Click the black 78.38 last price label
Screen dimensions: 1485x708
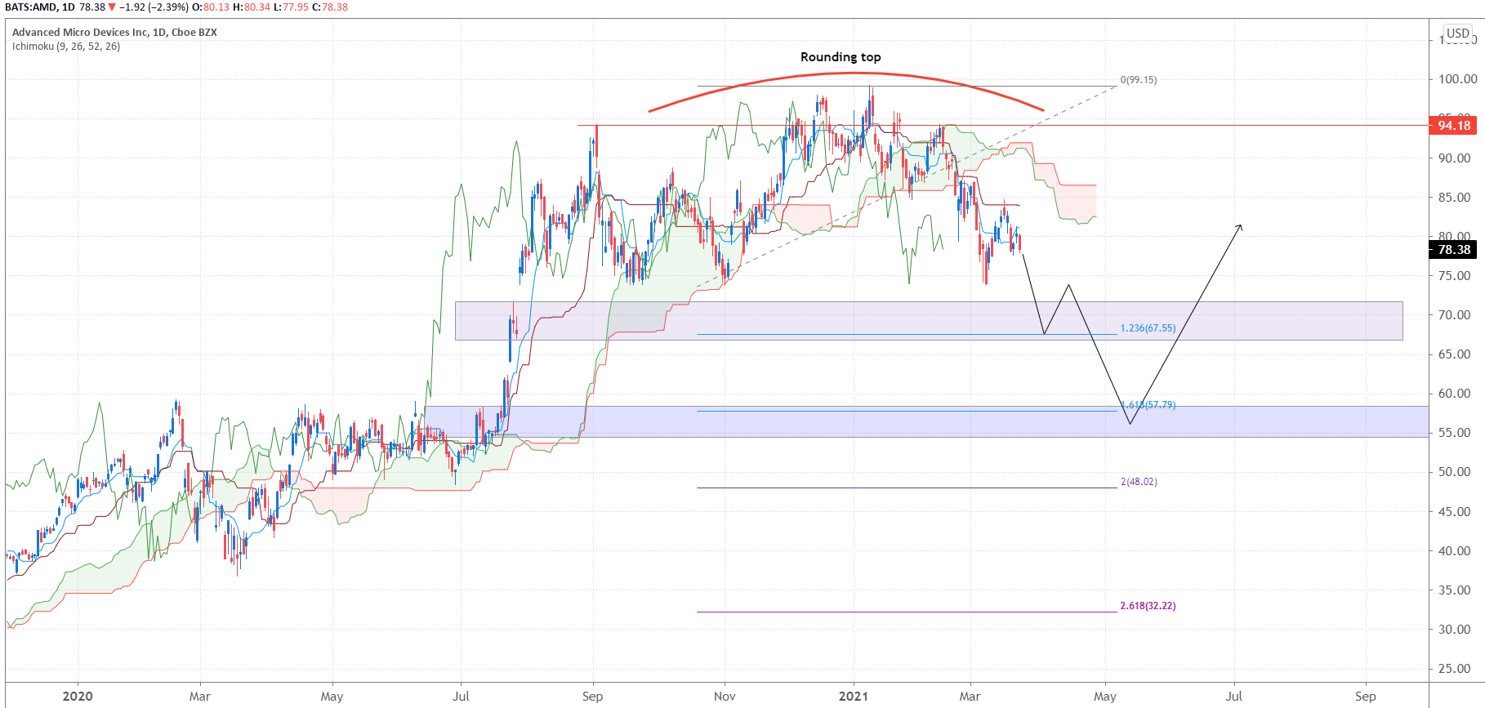coord(1454,250)
